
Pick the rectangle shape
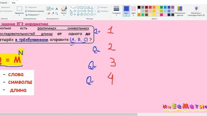tap(82, 8)
